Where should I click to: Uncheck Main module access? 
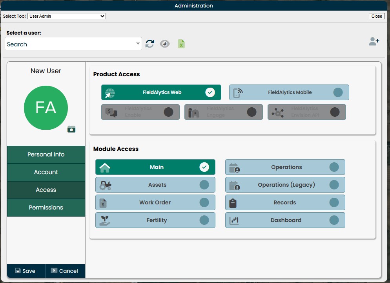(x=204, y=167)
